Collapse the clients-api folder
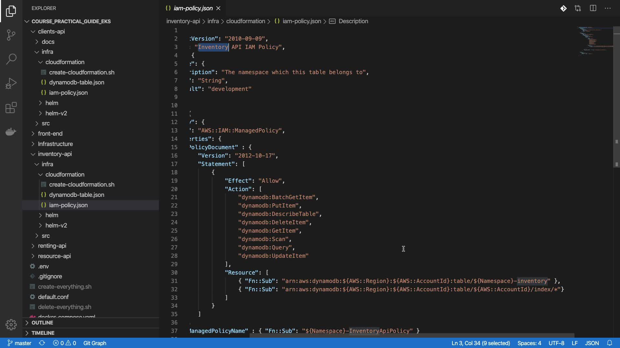This screenshot has height=348, width=620. [x=51, y=31]
